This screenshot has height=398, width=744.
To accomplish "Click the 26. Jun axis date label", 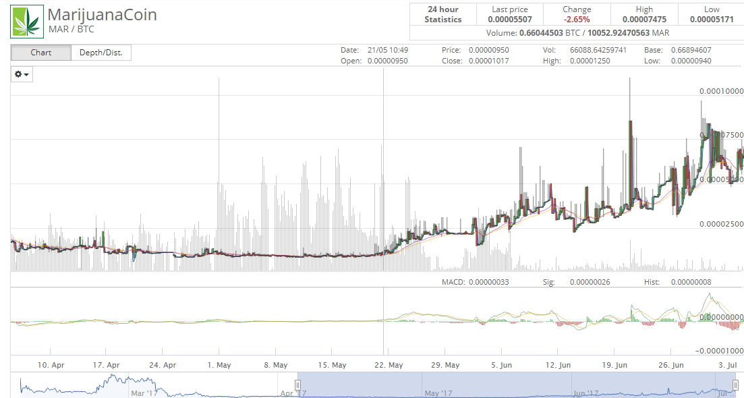I will (x=671, y=365).
